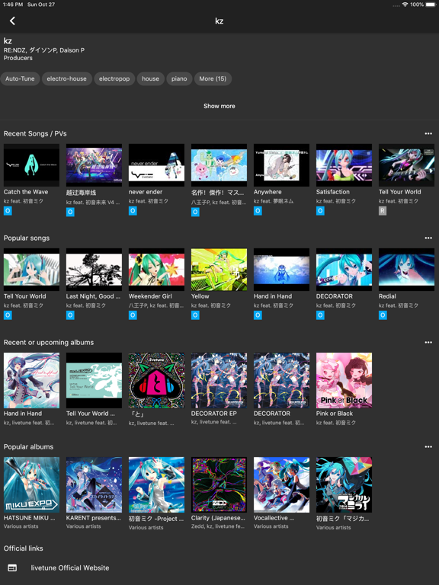Expand artist details with Show more
Screen dimensions: 439x585
(219, 106)
